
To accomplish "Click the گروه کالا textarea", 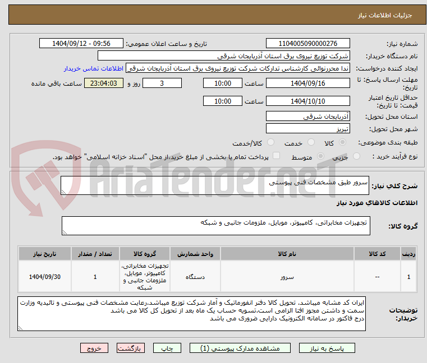I will [216, 226].
